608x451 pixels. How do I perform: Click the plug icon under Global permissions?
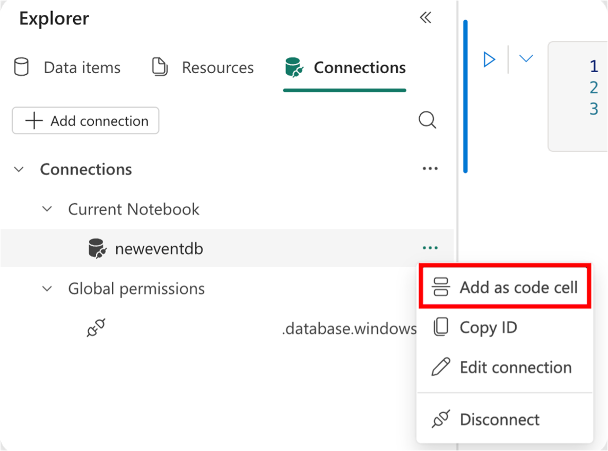pos(96,328)
